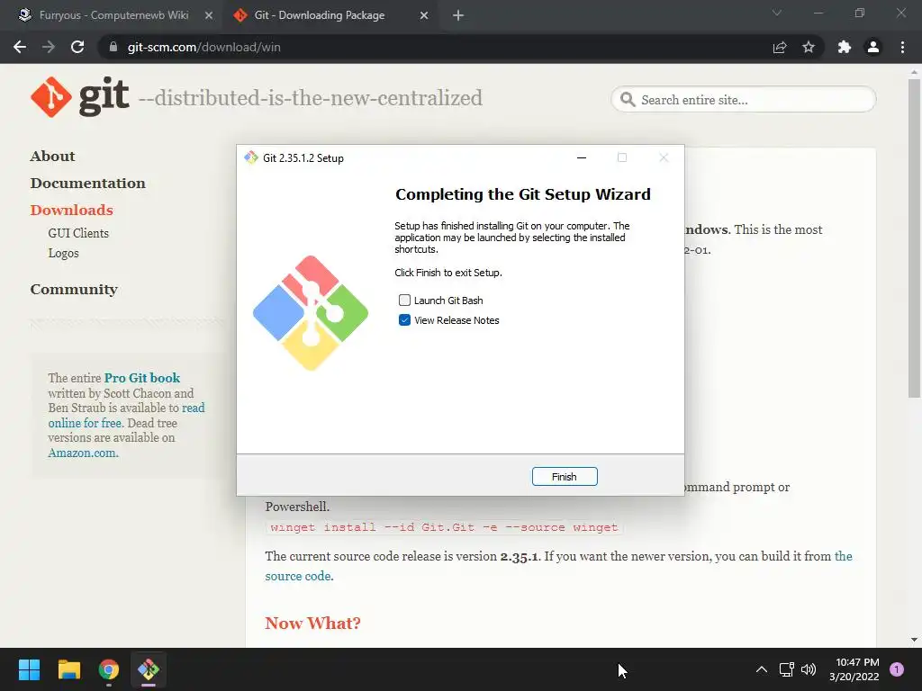The image size is (922, 691).
Task: Enable the Launch Git Bash checkbox
Action: point(404,301)
